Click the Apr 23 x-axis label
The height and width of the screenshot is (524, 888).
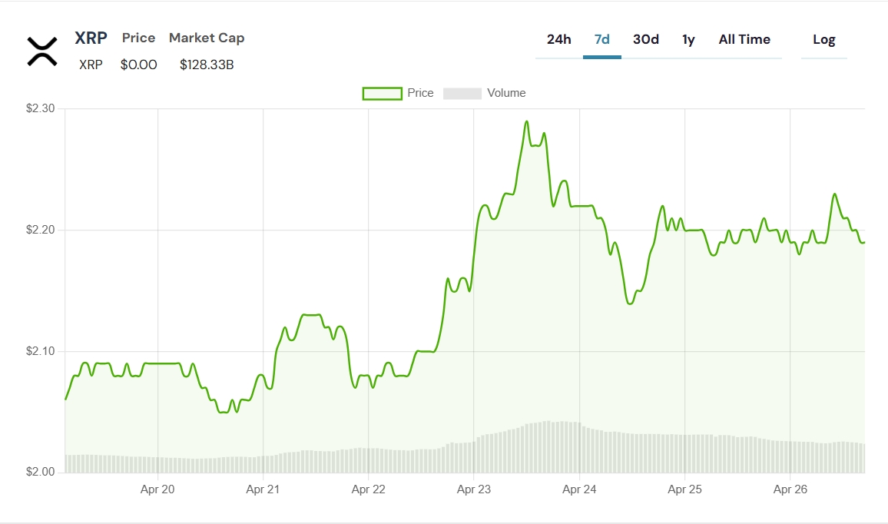pos(474,489)
